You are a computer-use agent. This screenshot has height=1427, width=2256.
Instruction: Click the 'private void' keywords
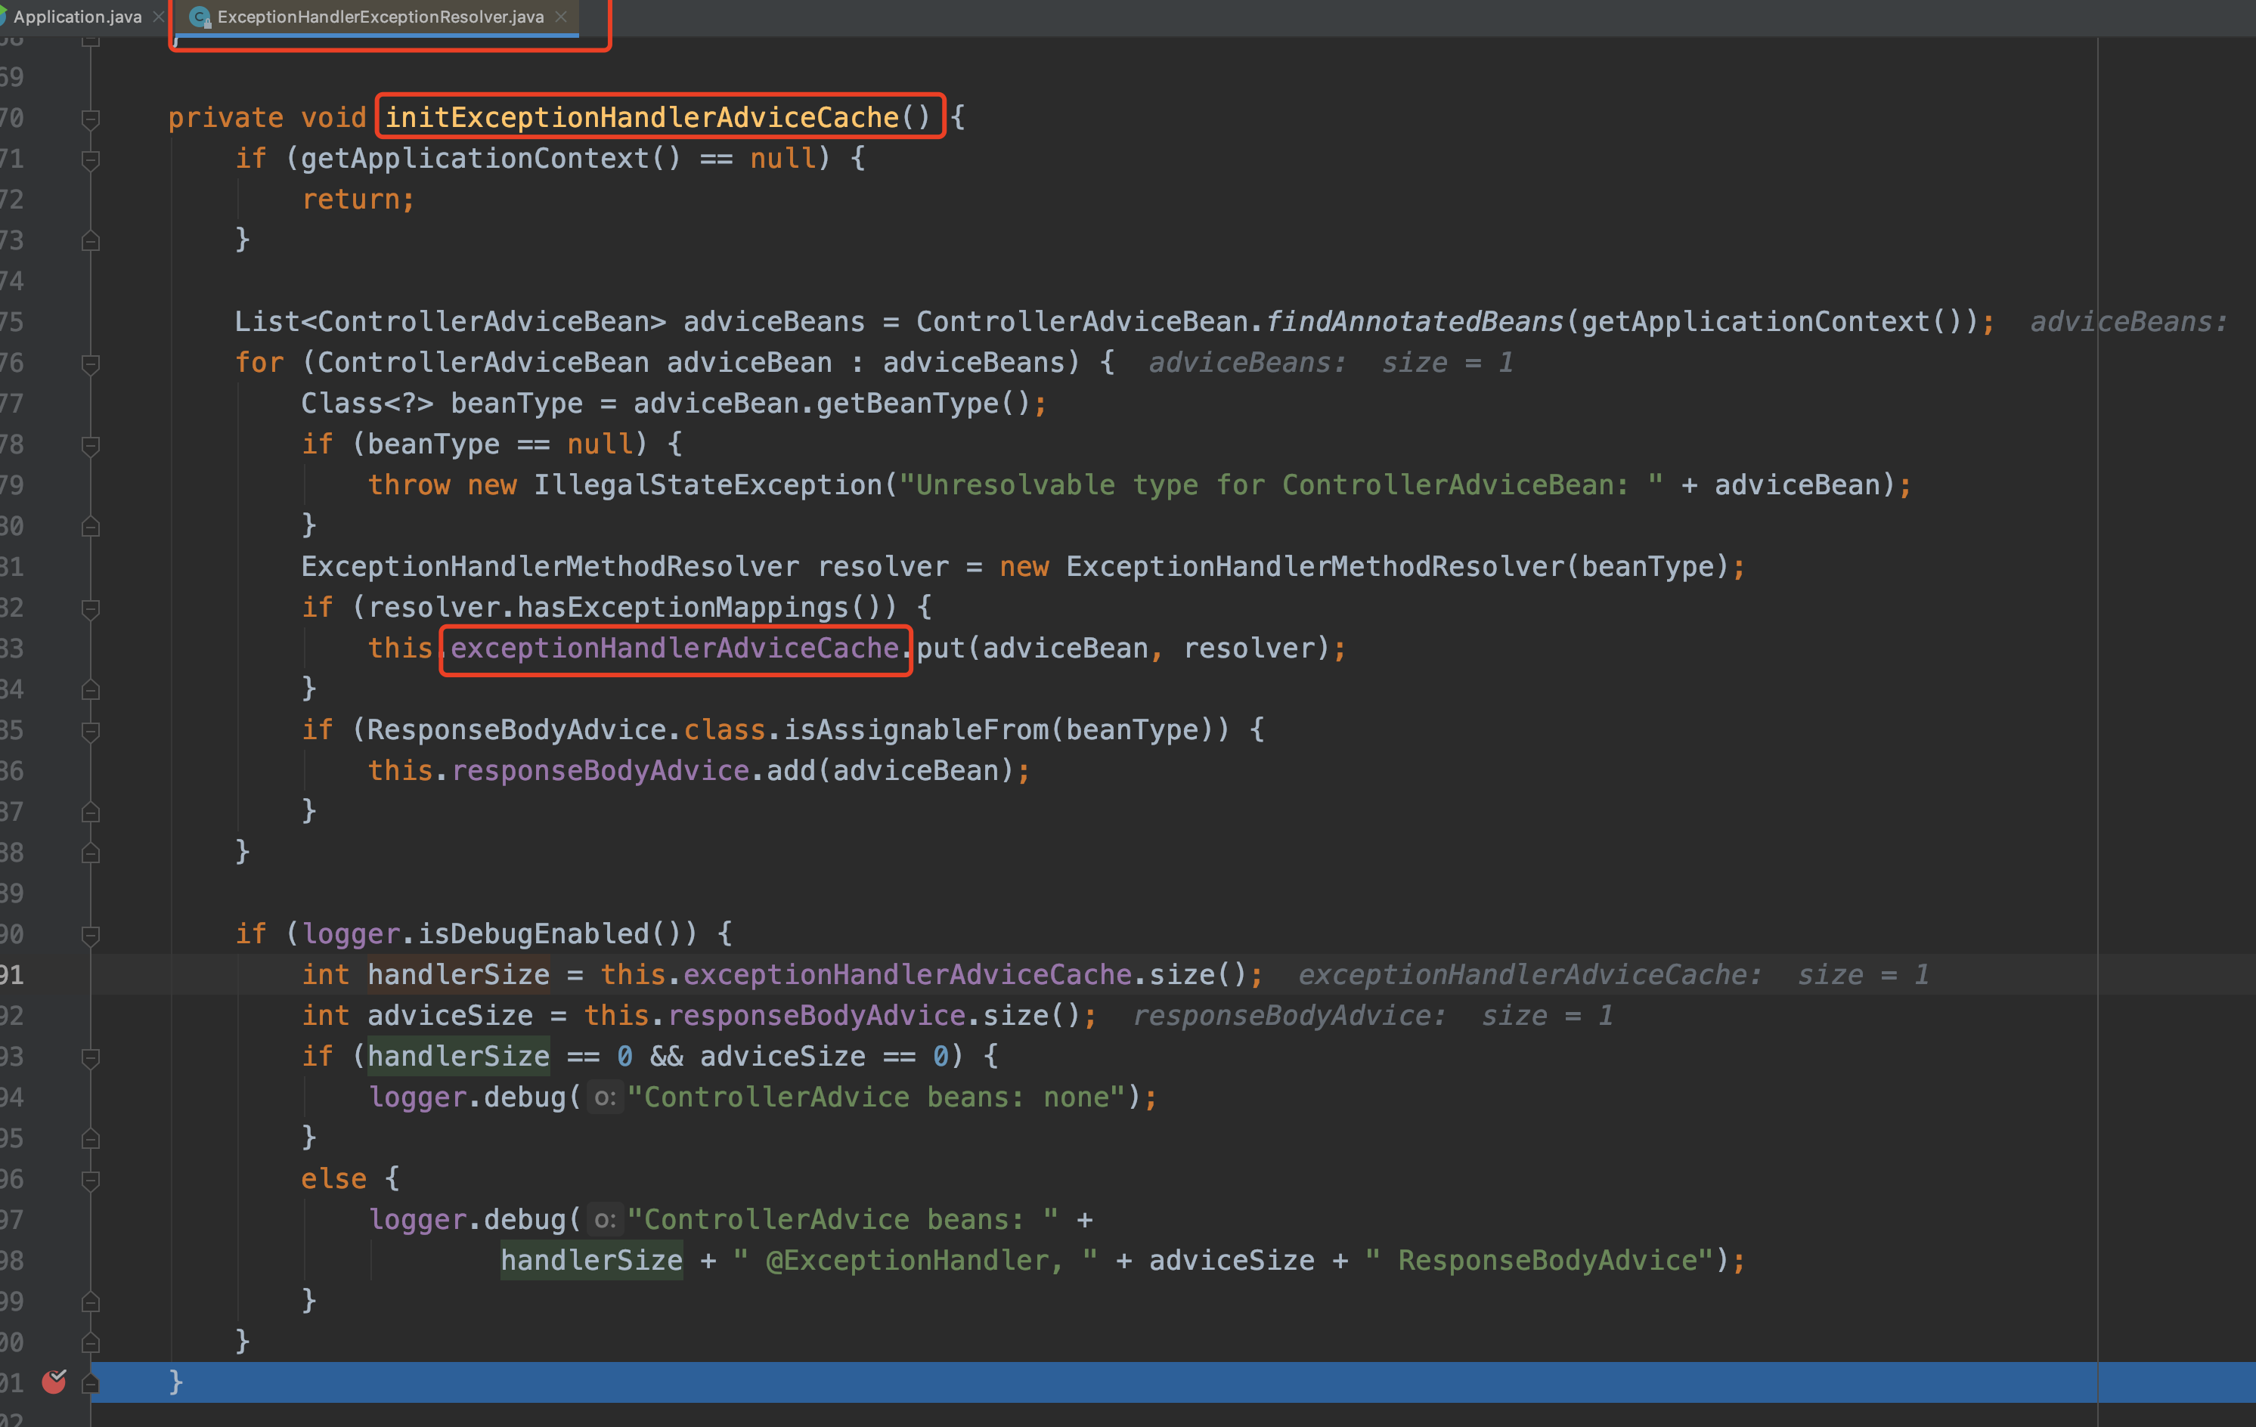[267, 117]
